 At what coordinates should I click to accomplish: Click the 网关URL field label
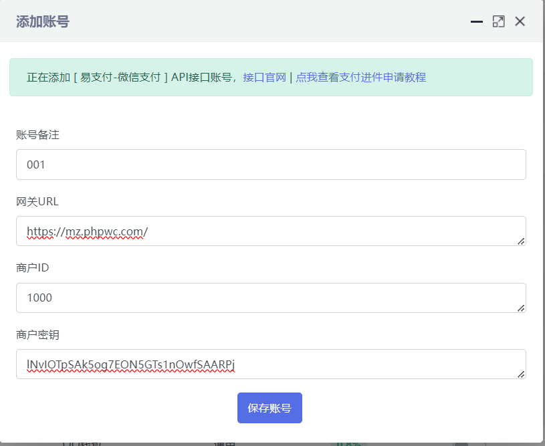37,201
